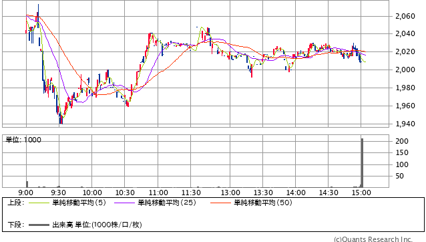
Task: Click the 11:00 time axis label
Action: click(158, 193)
